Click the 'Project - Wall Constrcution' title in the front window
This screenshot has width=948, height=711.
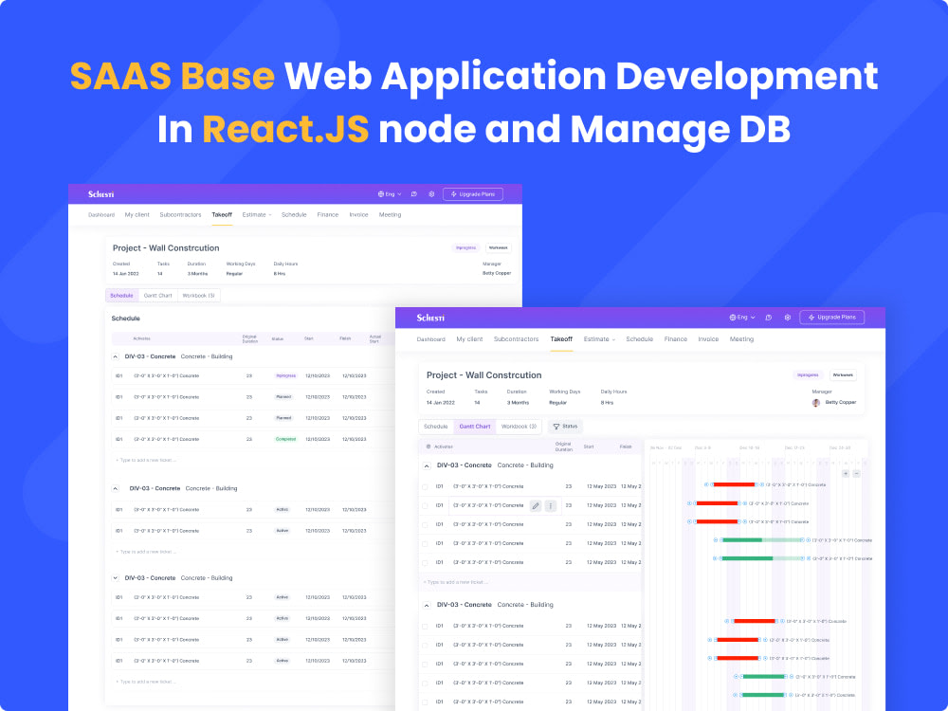click(x=483, y=375)
